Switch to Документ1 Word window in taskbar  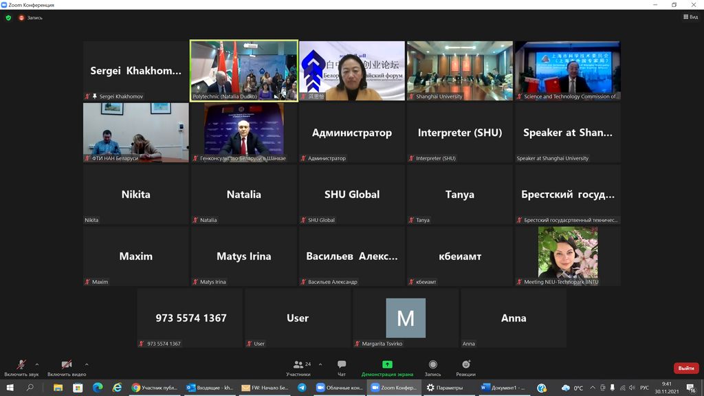503,388
